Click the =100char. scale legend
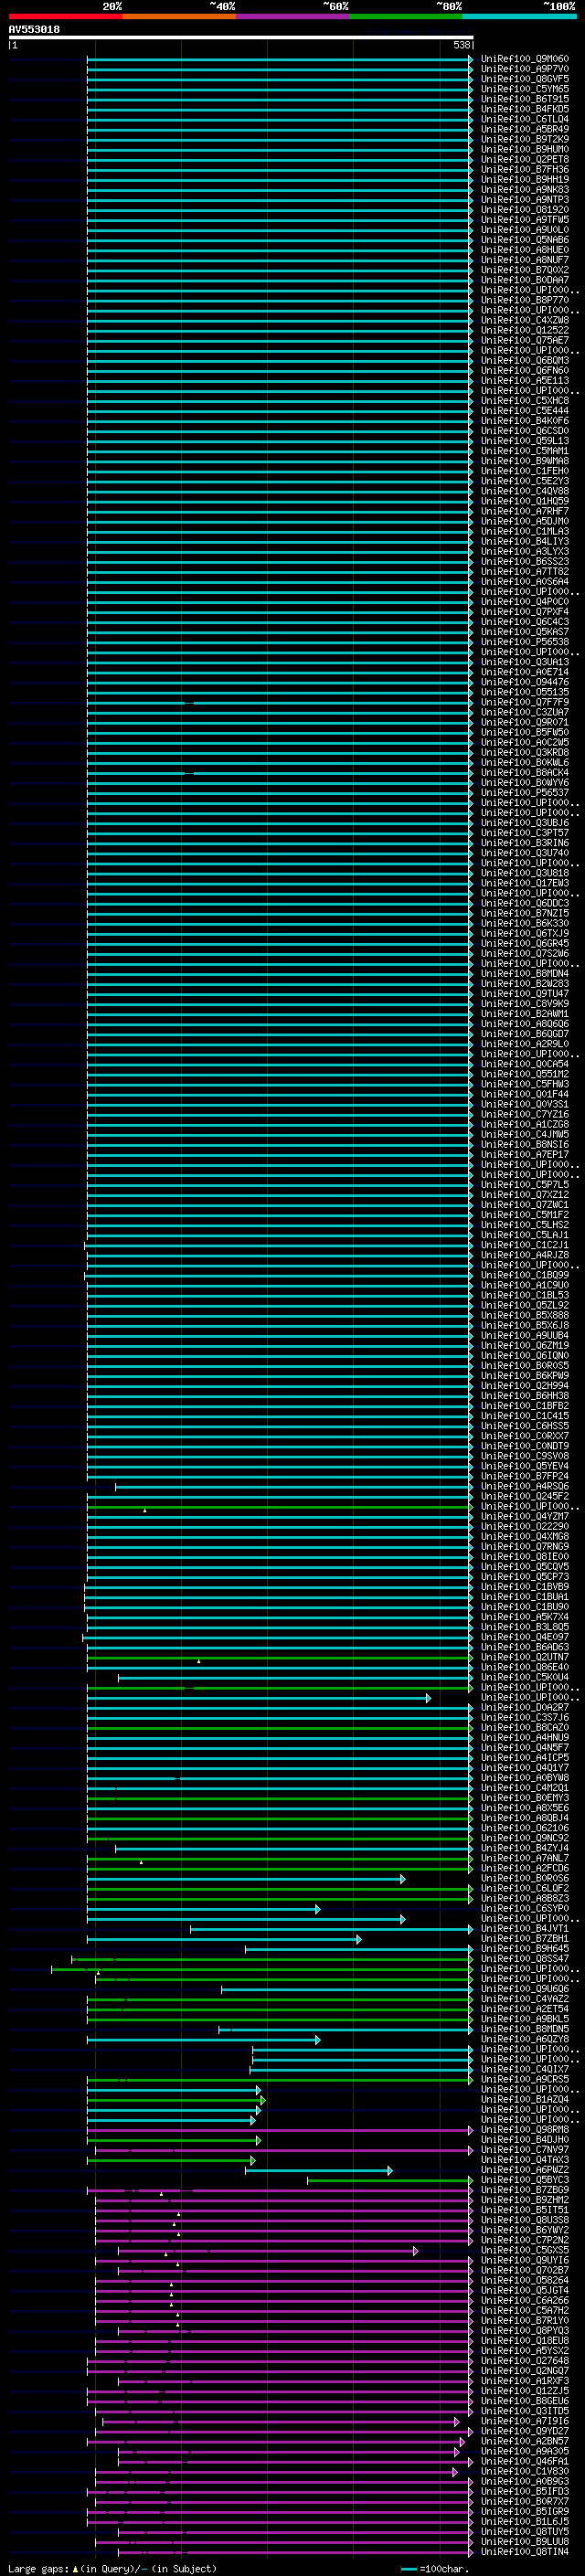 pos(434,2569)
